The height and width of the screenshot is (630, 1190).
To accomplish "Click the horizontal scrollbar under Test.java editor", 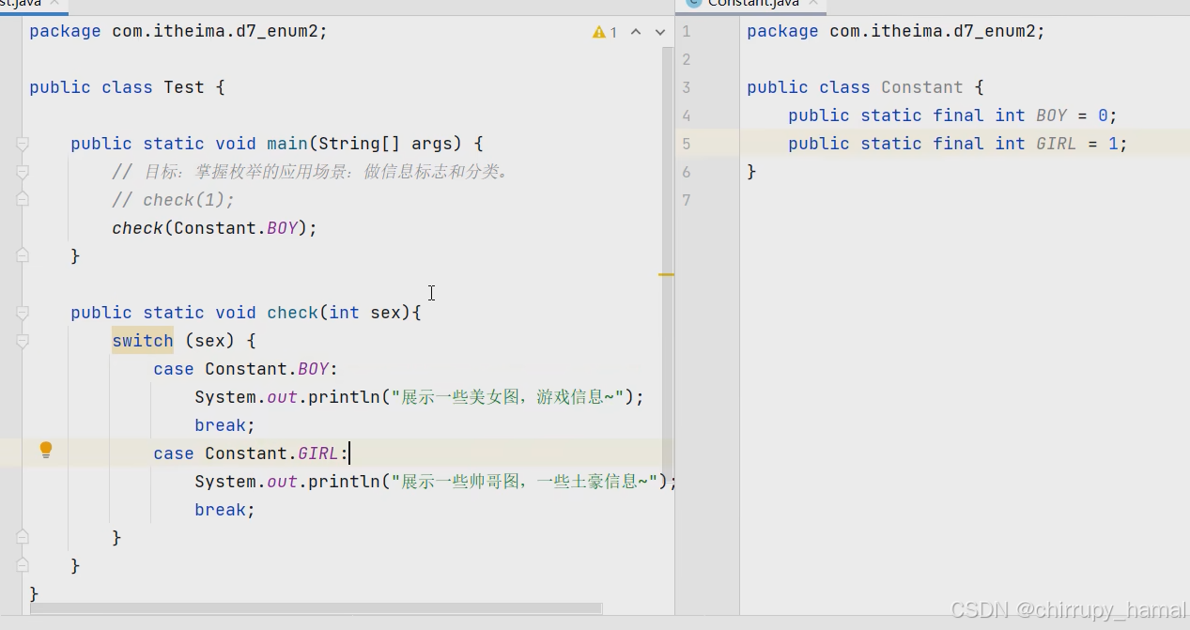I will pos(316,608).
